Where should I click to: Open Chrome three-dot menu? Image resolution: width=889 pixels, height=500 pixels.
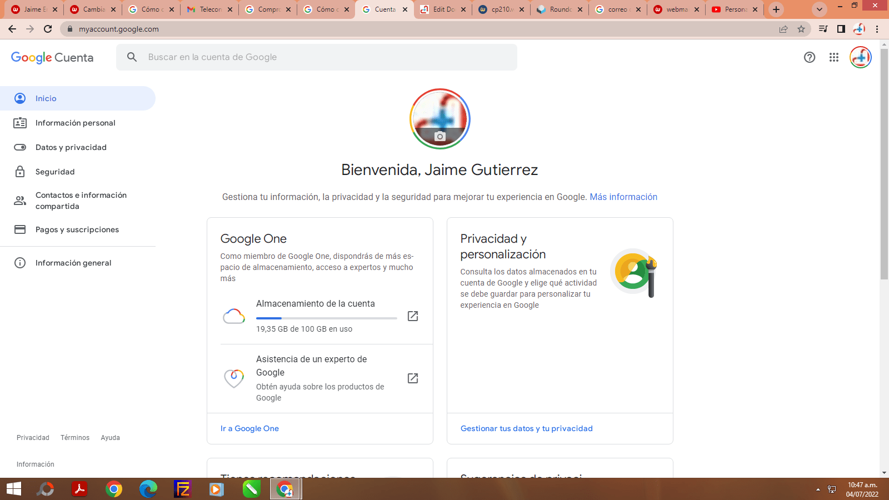tap(877, 29)
